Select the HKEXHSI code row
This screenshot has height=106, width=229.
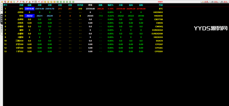pyautogui.click(x=158, y=16)
